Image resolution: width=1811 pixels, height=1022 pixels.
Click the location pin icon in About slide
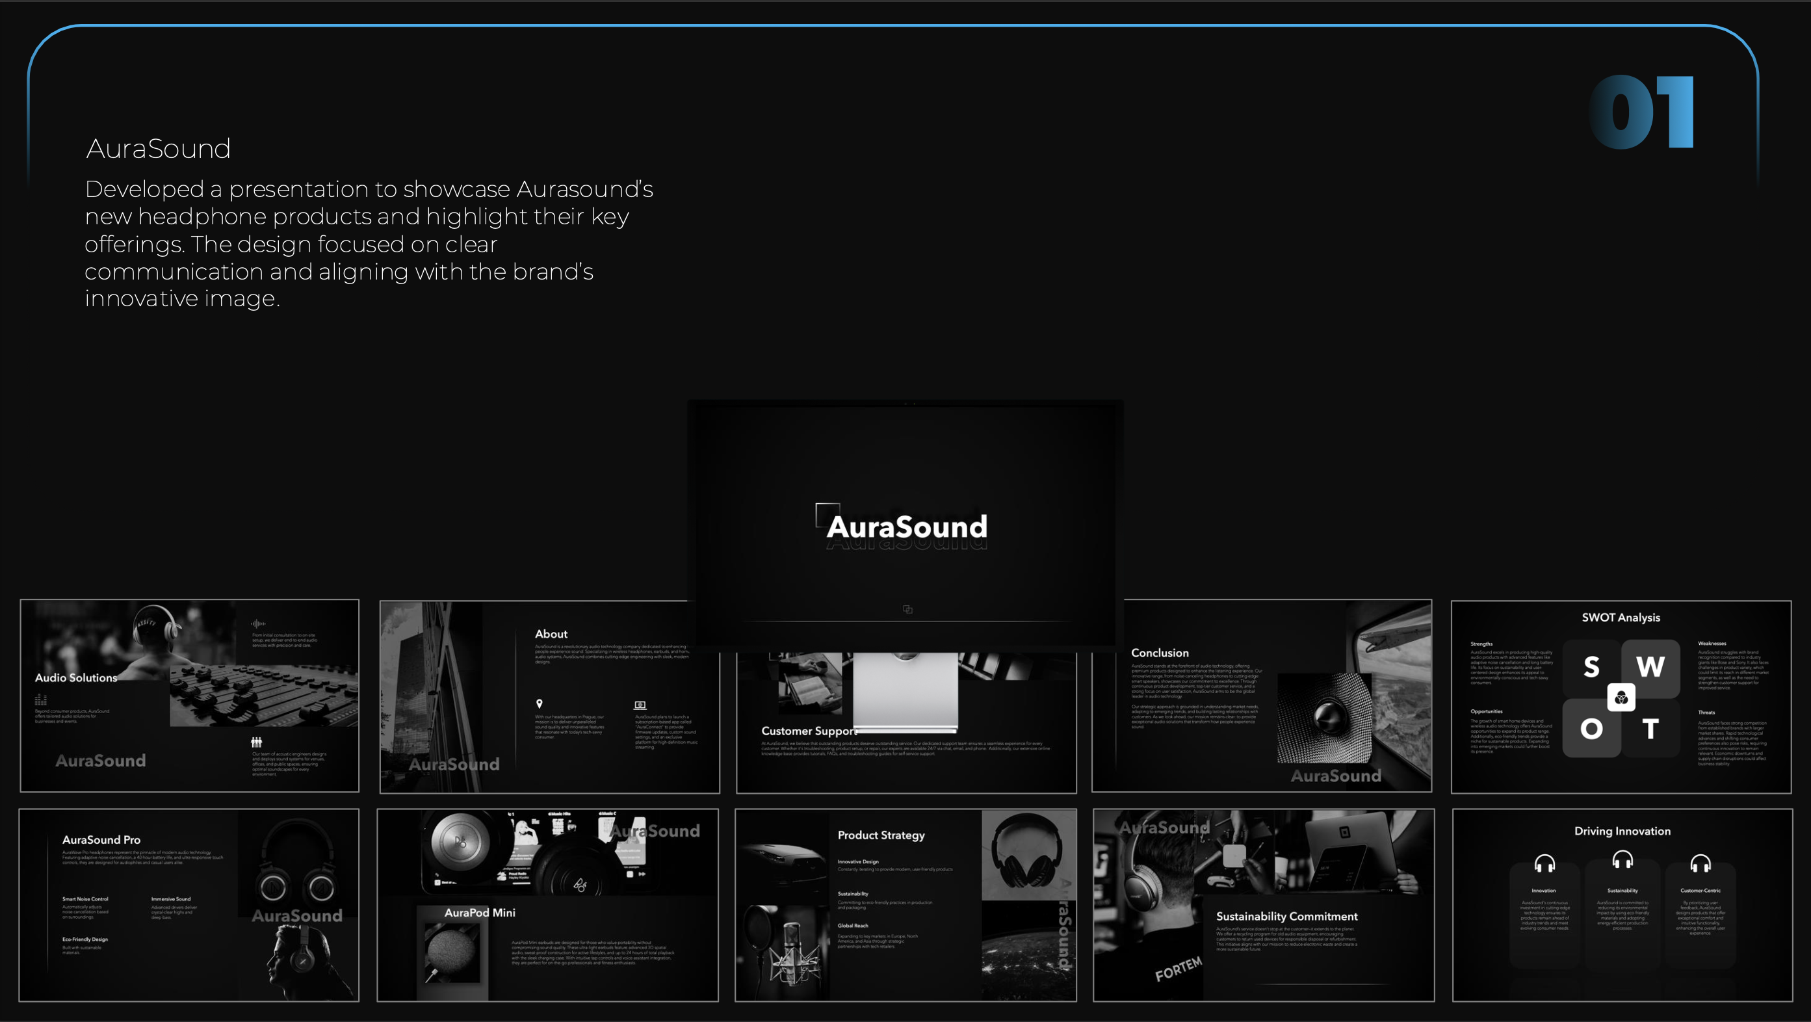540,703
